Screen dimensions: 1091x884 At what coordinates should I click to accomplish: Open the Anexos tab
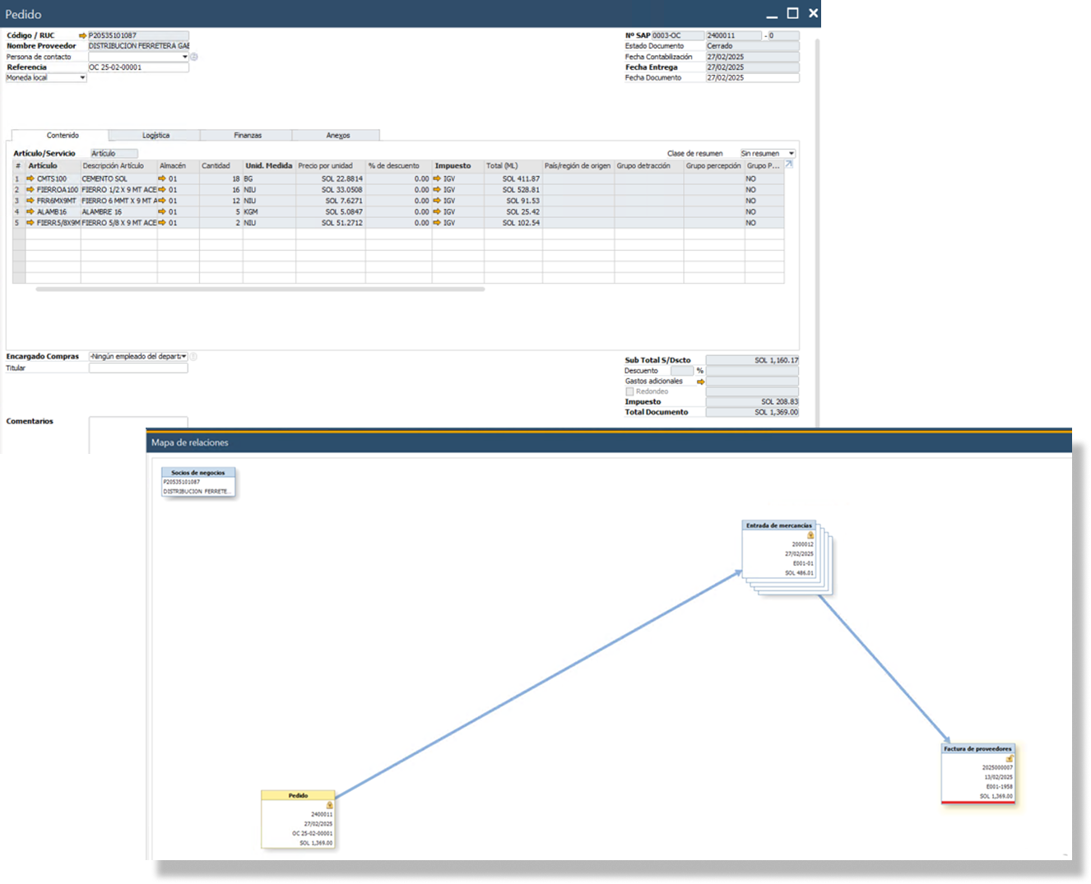point(336,134)
